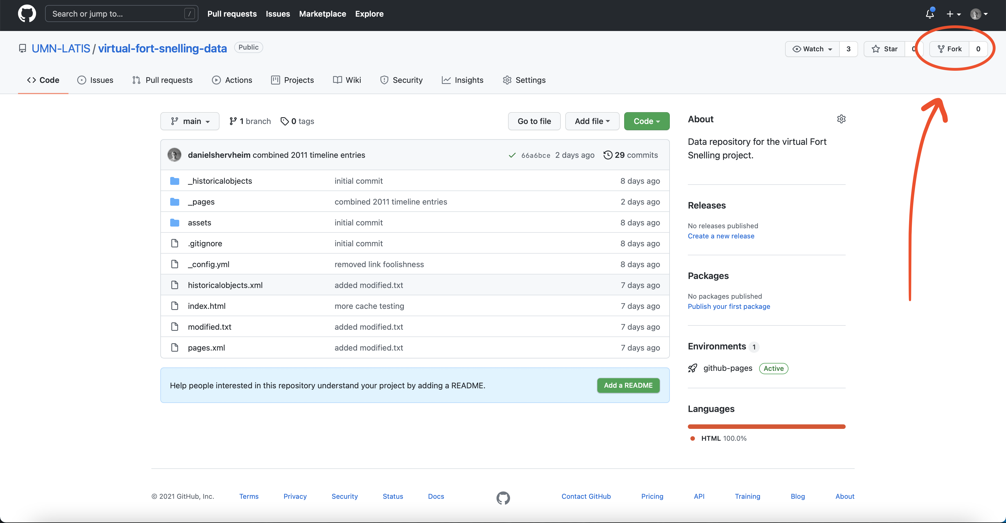
Task: Open the github-pages environment
Action: 728,368
